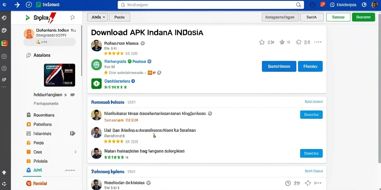
Task: Select the Prlebda sidebar item
Action: click(40, 161)
